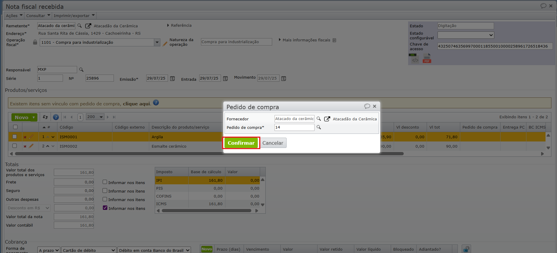
Task: Delete the ISM0001 Argila row
Action: pyautogui.click(x=25, y=137)
